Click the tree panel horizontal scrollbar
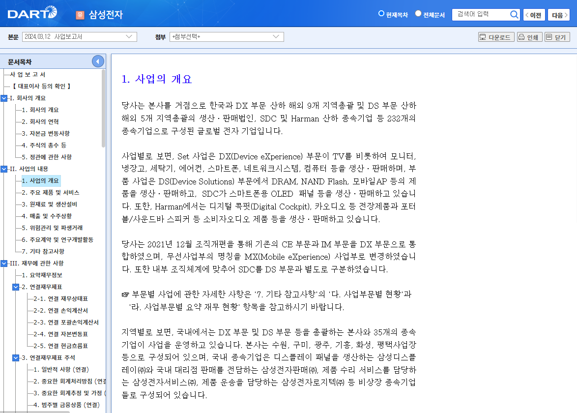The height and width of the screenshot is (413, 577). (x=35, y=412)
